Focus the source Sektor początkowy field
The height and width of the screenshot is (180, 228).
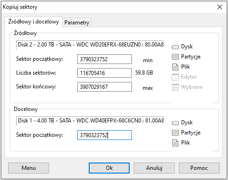tap(104, 59)
